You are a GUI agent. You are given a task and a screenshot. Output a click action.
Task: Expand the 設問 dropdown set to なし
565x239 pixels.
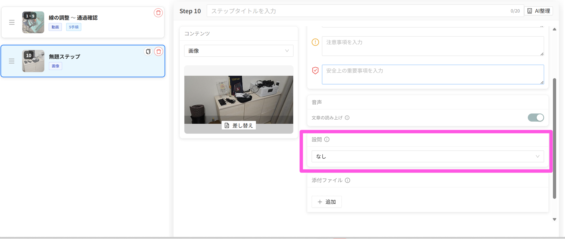427,157
